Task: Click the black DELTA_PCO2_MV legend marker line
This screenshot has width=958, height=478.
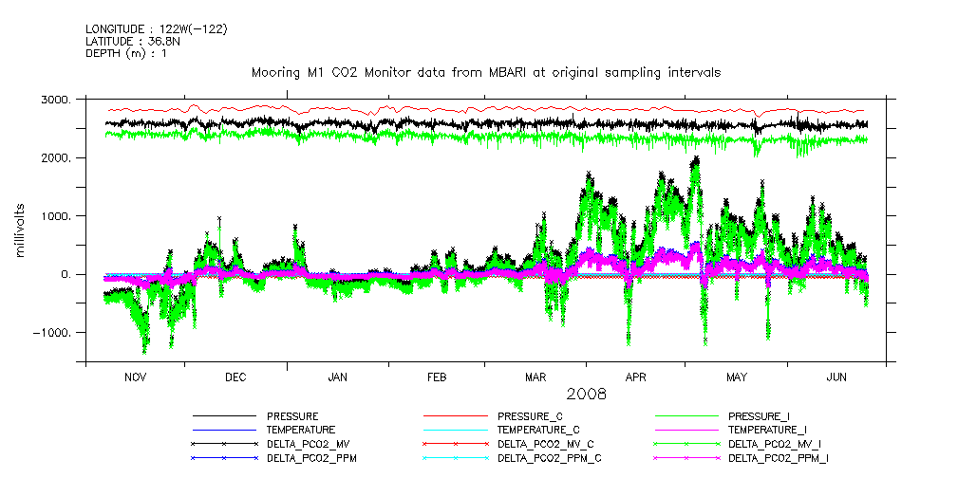Action: tap(224, 444)
